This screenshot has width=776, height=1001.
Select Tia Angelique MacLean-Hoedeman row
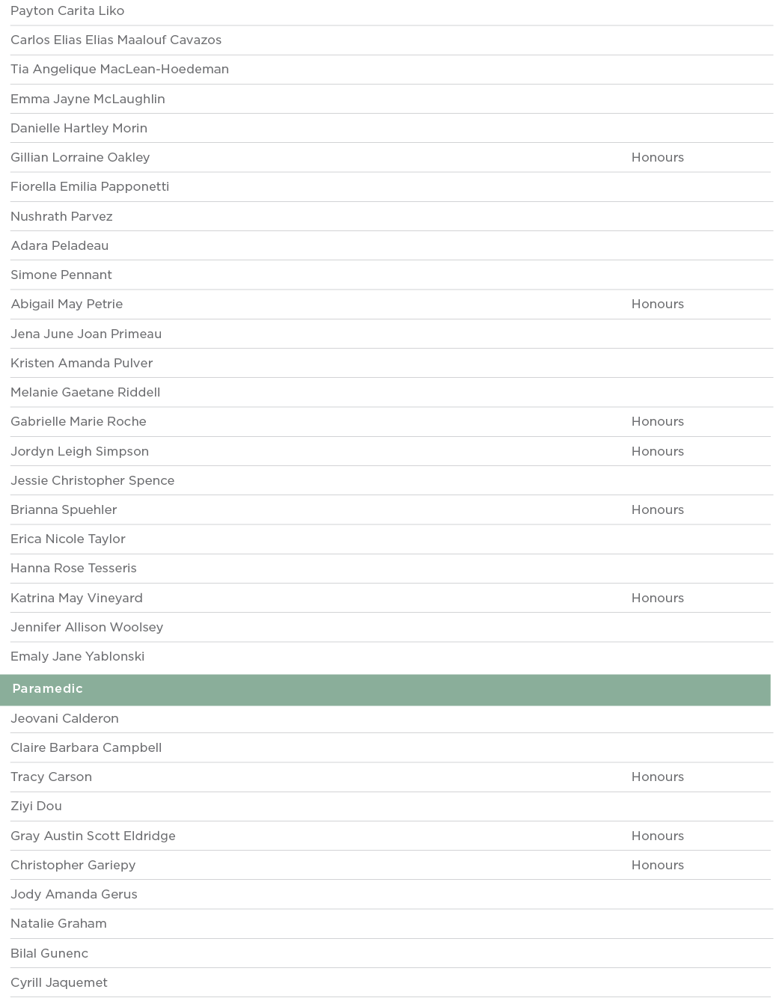click(x=120, y=70)
